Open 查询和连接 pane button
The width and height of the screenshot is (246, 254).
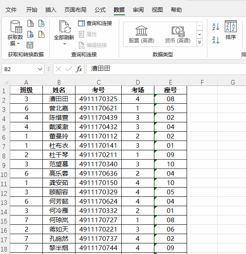[x=95, y=23]
